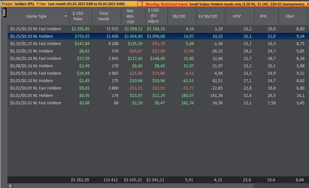Select the $0,01/$0,02 NL Fast Holdem row

158,103
